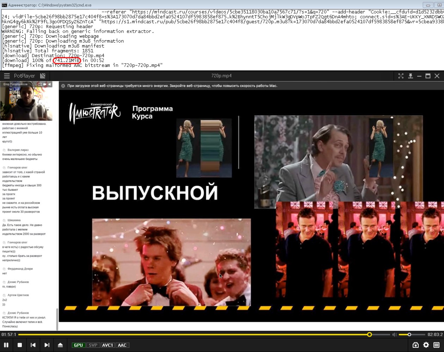Click the AVC1 video codec badge
Viewport: 444px width, 352px height.
[x=107, y=345]
